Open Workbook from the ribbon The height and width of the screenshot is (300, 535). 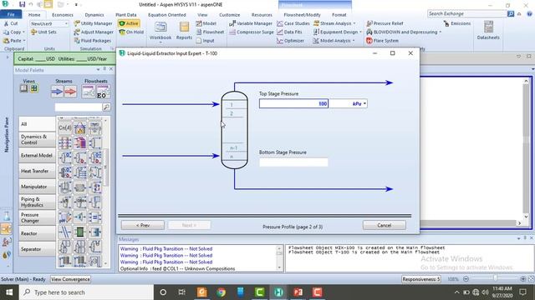coord(160,31)
